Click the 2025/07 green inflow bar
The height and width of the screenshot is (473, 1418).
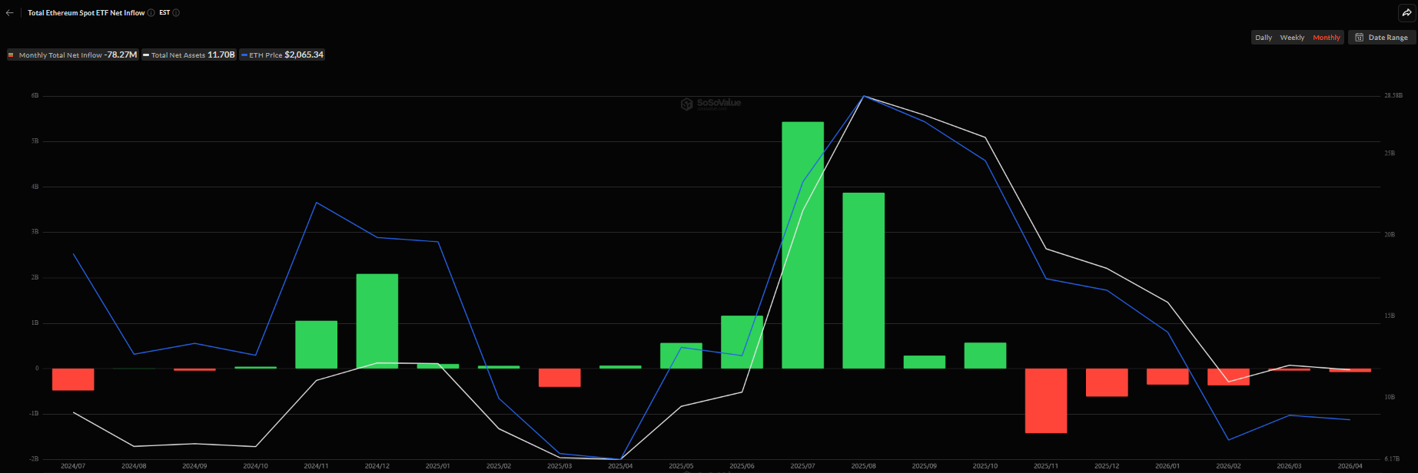[x=802, y=246]
